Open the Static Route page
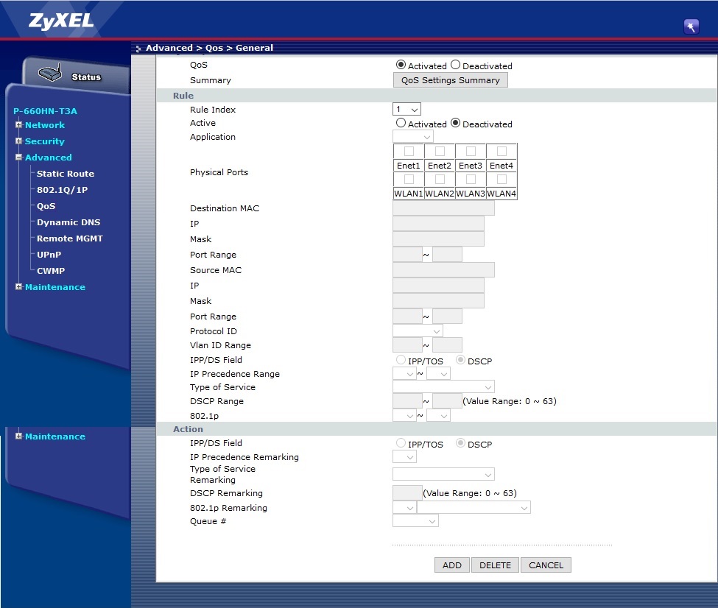Viewport: 718px width, 608px height. [x=65, y=174]
